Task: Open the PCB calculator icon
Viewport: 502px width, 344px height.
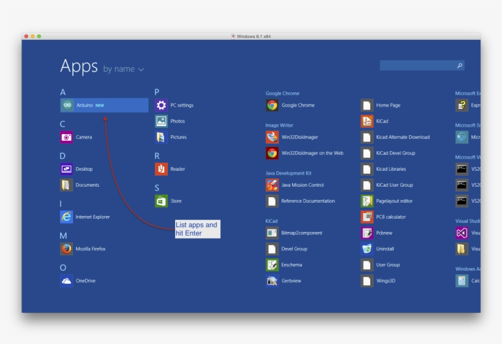Action: tap(367, 217)
